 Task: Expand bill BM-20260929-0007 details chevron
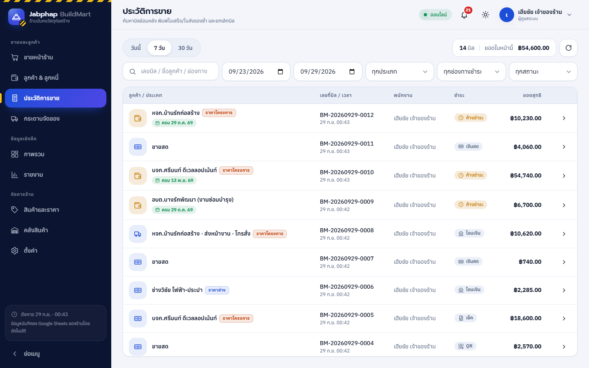(564, 262)
